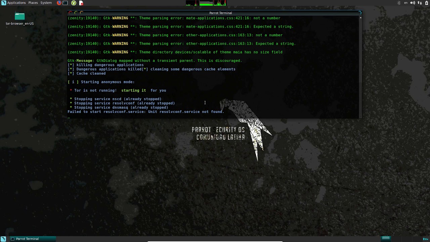Click the 'devices/scalable of theme maia' warning line

tap(175, 52)
